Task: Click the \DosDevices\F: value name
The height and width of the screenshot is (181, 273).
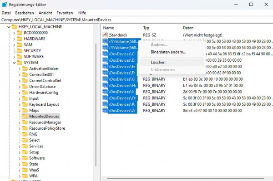Action: (122, 73)
